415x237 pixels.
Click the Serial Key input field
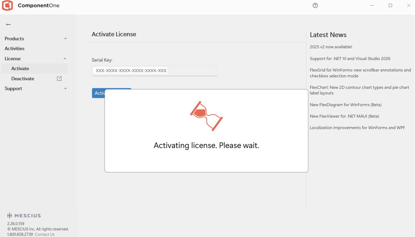click(154, 71)
